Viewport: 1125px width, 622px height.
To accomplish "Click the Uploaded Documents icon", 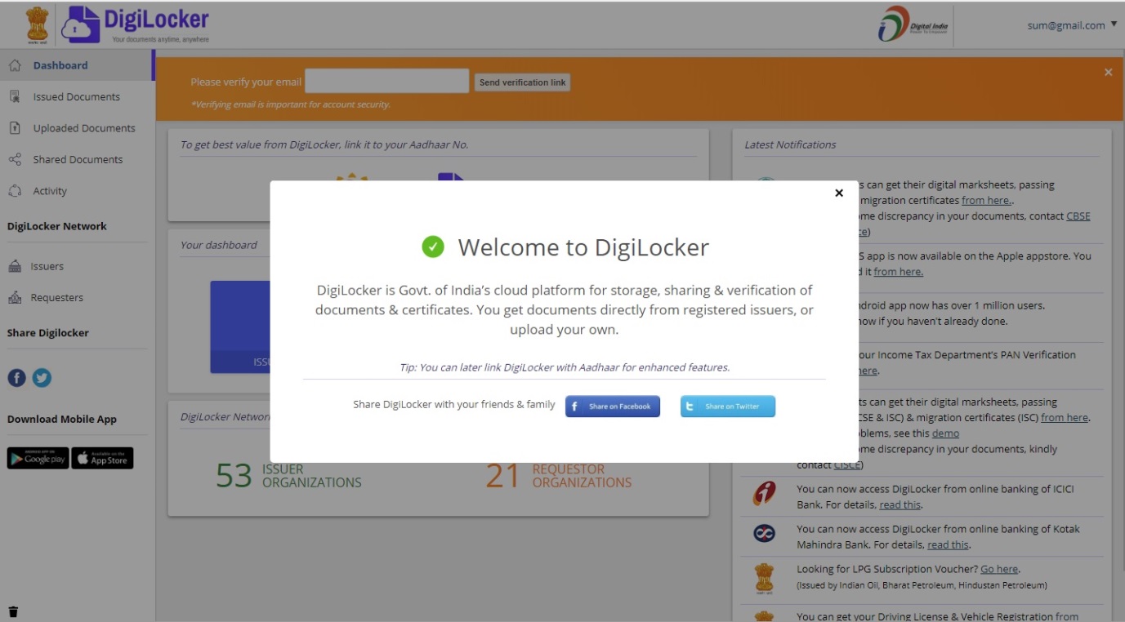I will 15,128.
